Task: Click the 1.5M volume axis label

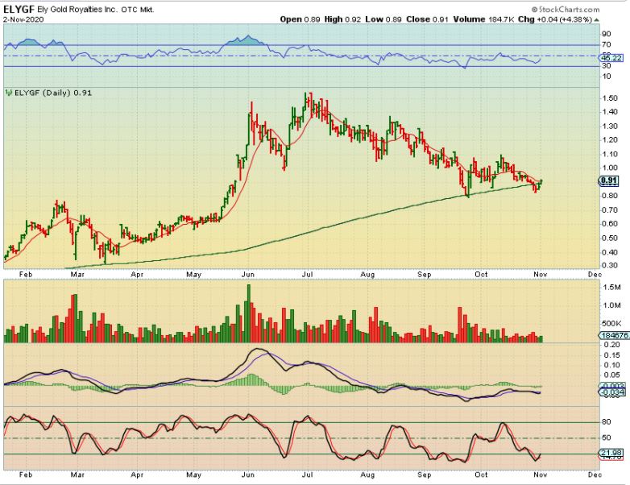Action: pos(610,288)
